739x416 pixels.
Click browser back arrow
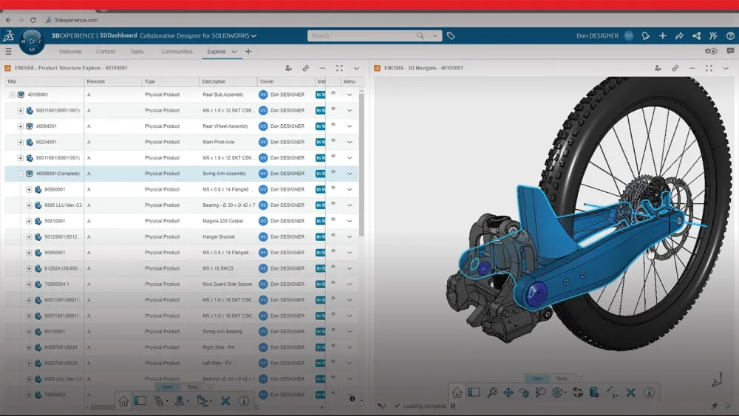[8, 20]
